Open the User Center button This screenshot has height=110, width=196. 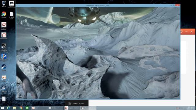pos(76,103)
